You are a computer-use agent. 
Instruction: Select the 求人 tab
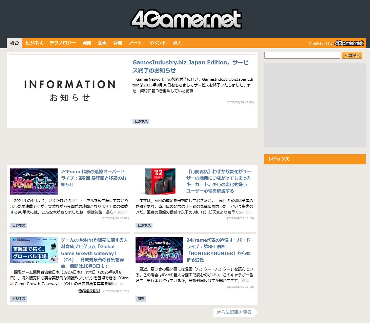177,43
